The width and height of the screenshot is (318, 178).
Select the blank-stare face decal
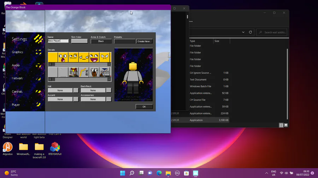84,57
